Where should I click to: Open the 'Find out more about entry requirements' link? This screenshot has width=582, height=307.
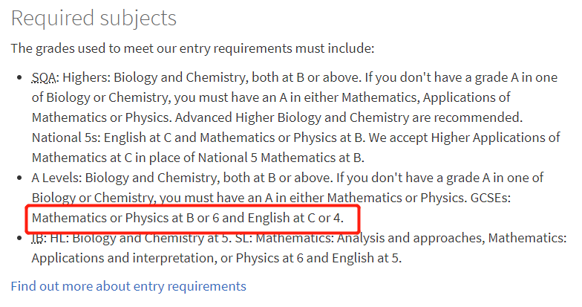[128, 286]
